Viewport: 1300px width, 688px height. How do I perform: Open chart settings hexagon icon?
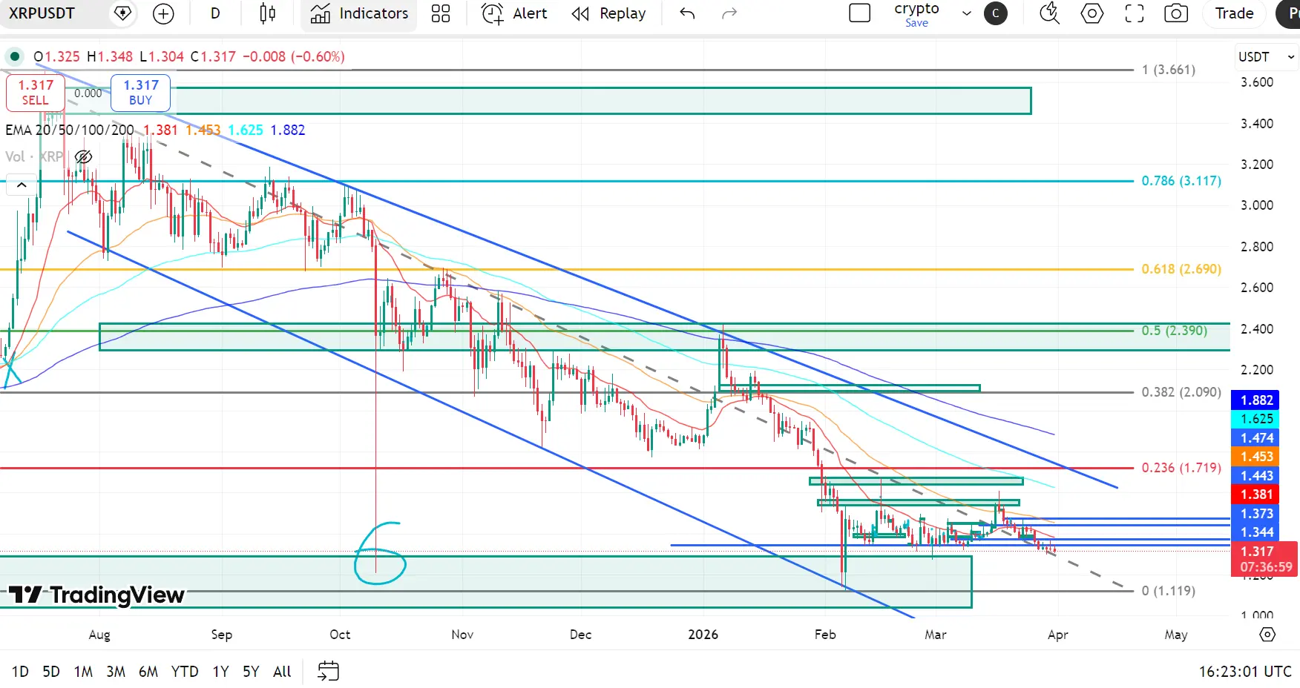coord(1092,13)
